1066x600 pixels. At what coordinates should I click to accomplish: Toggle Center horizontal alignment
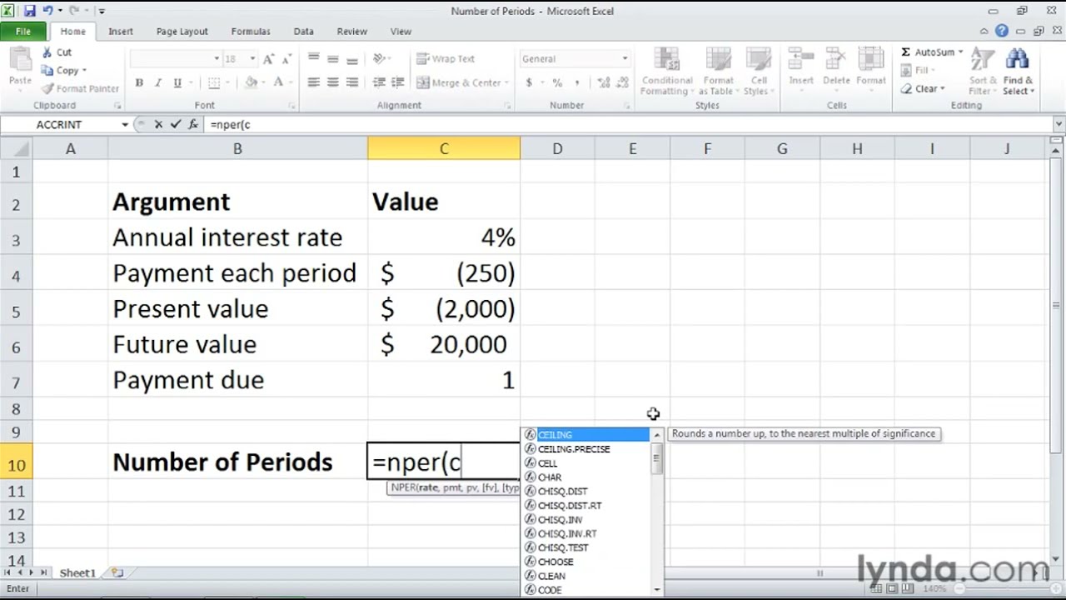332,82
